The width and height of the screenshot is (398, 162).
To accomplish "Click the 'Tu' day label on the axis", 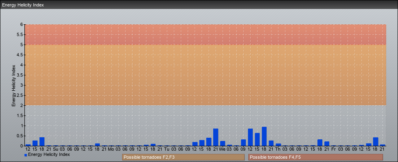I will pos(167,149).
